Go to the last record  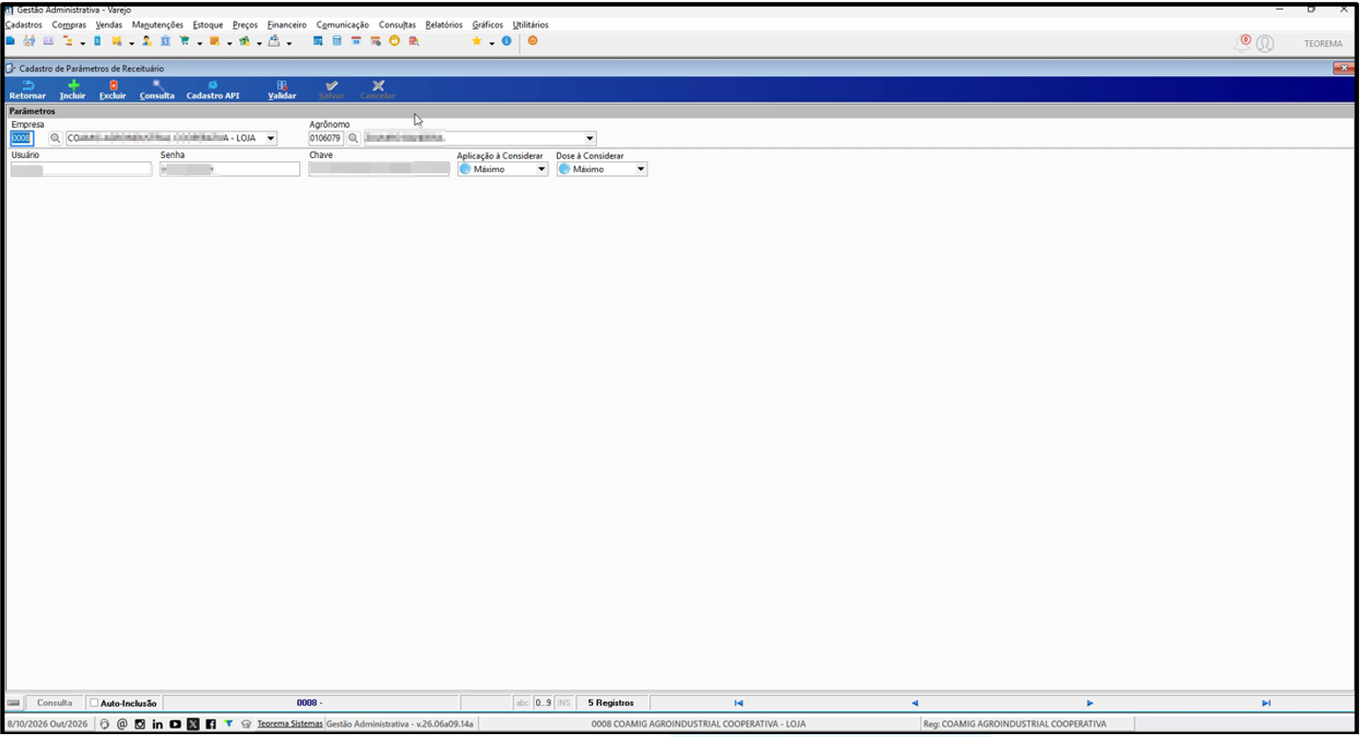click(x=1266, y=704)
